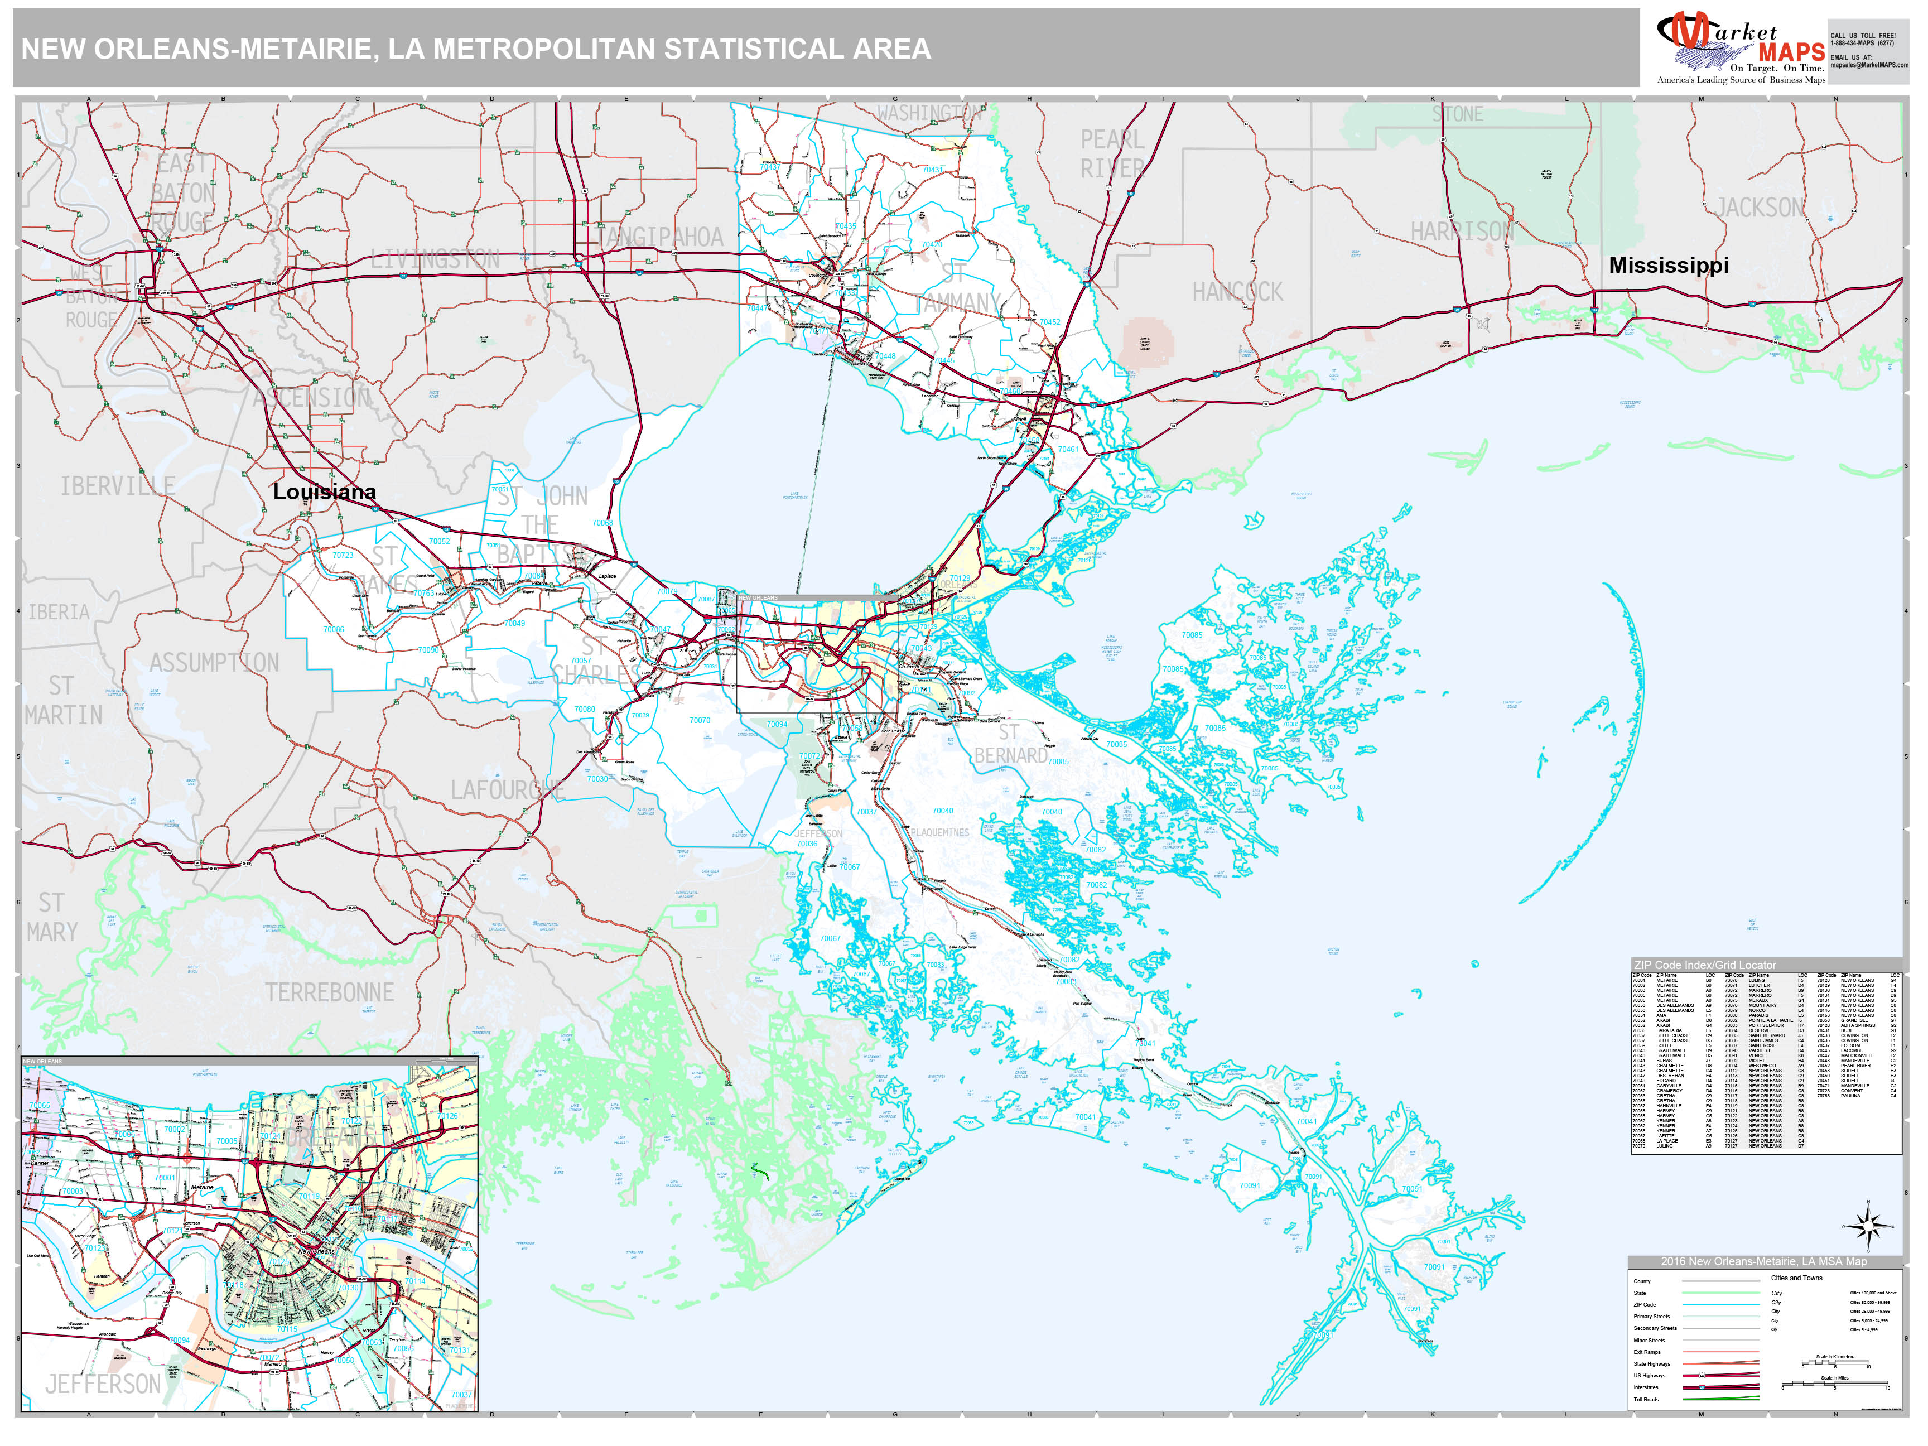Click ZIP code label 70086

click(x=334, y=629)
